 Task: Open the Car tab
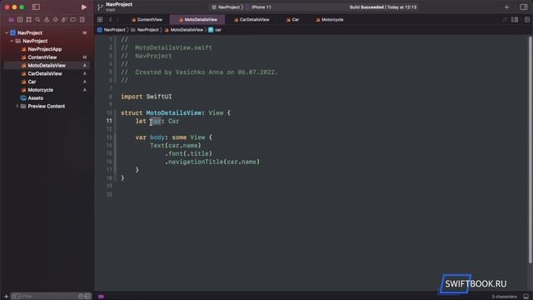coord(292,20)
